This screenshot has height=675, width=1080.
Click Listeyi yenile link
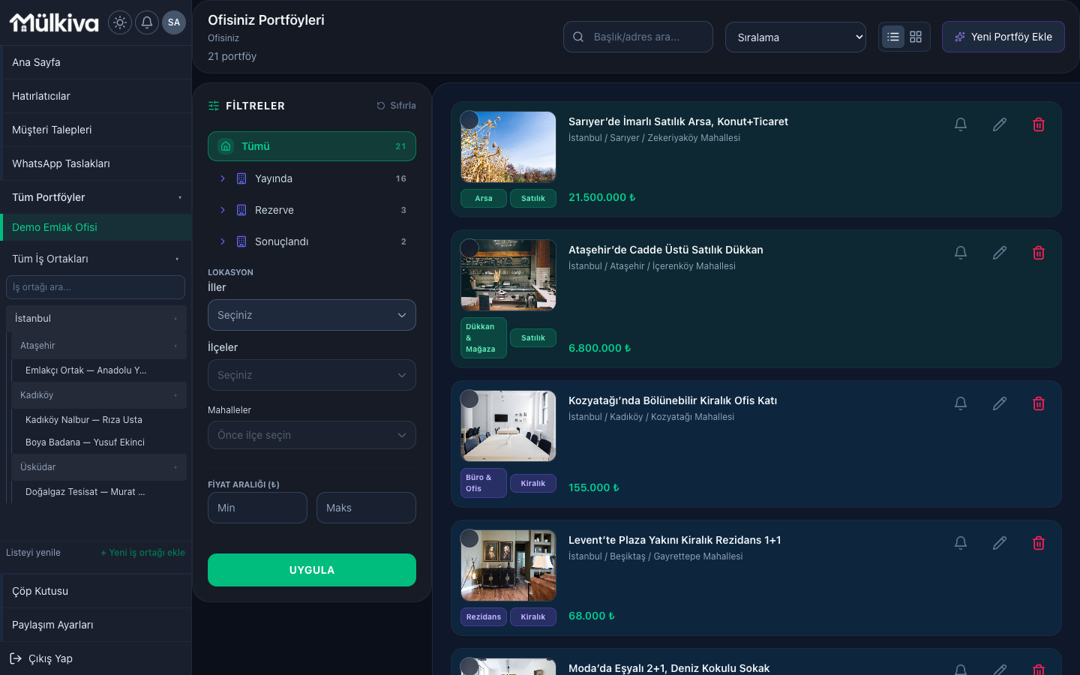coord(33,553)
